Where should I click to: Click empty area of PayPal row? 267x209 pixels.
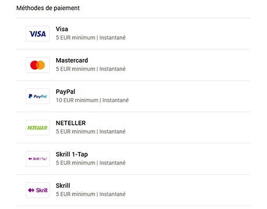(190, 96)
